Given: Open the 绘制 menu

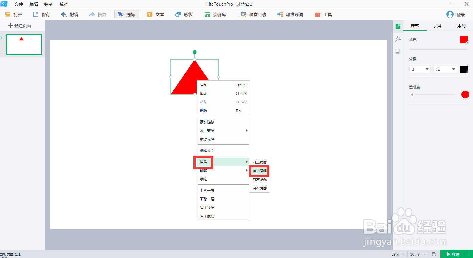Looking at the screenshot, I should (x=49, y=4).
